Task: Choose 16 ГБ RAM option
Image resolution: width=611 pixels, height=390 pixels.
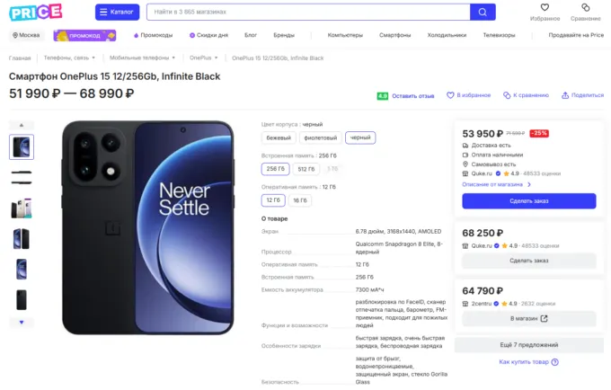Action: tap(299, 199)
